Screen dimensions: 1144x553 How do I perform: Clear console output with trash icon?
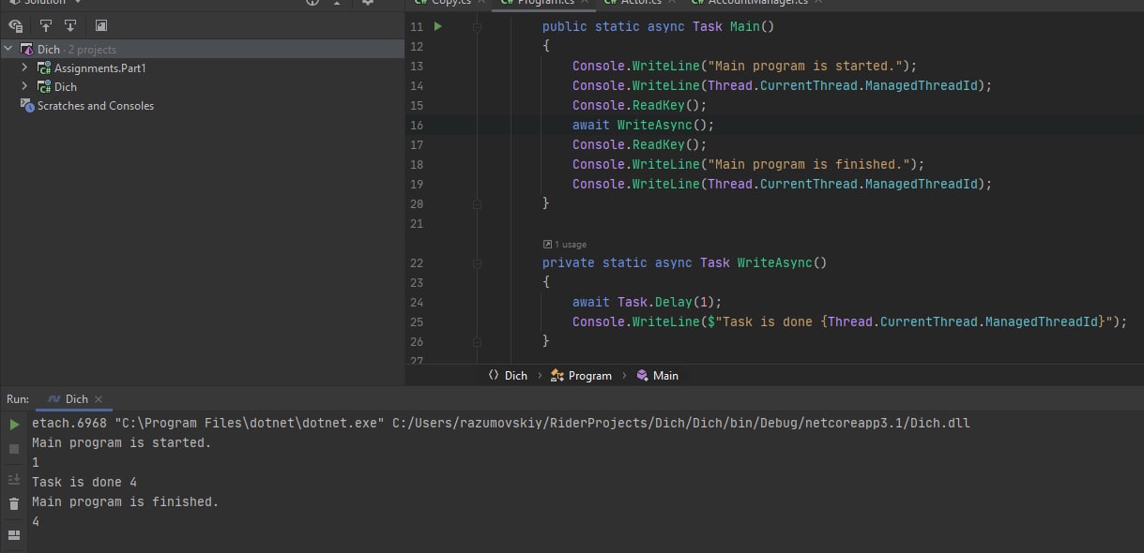point(14,504)
